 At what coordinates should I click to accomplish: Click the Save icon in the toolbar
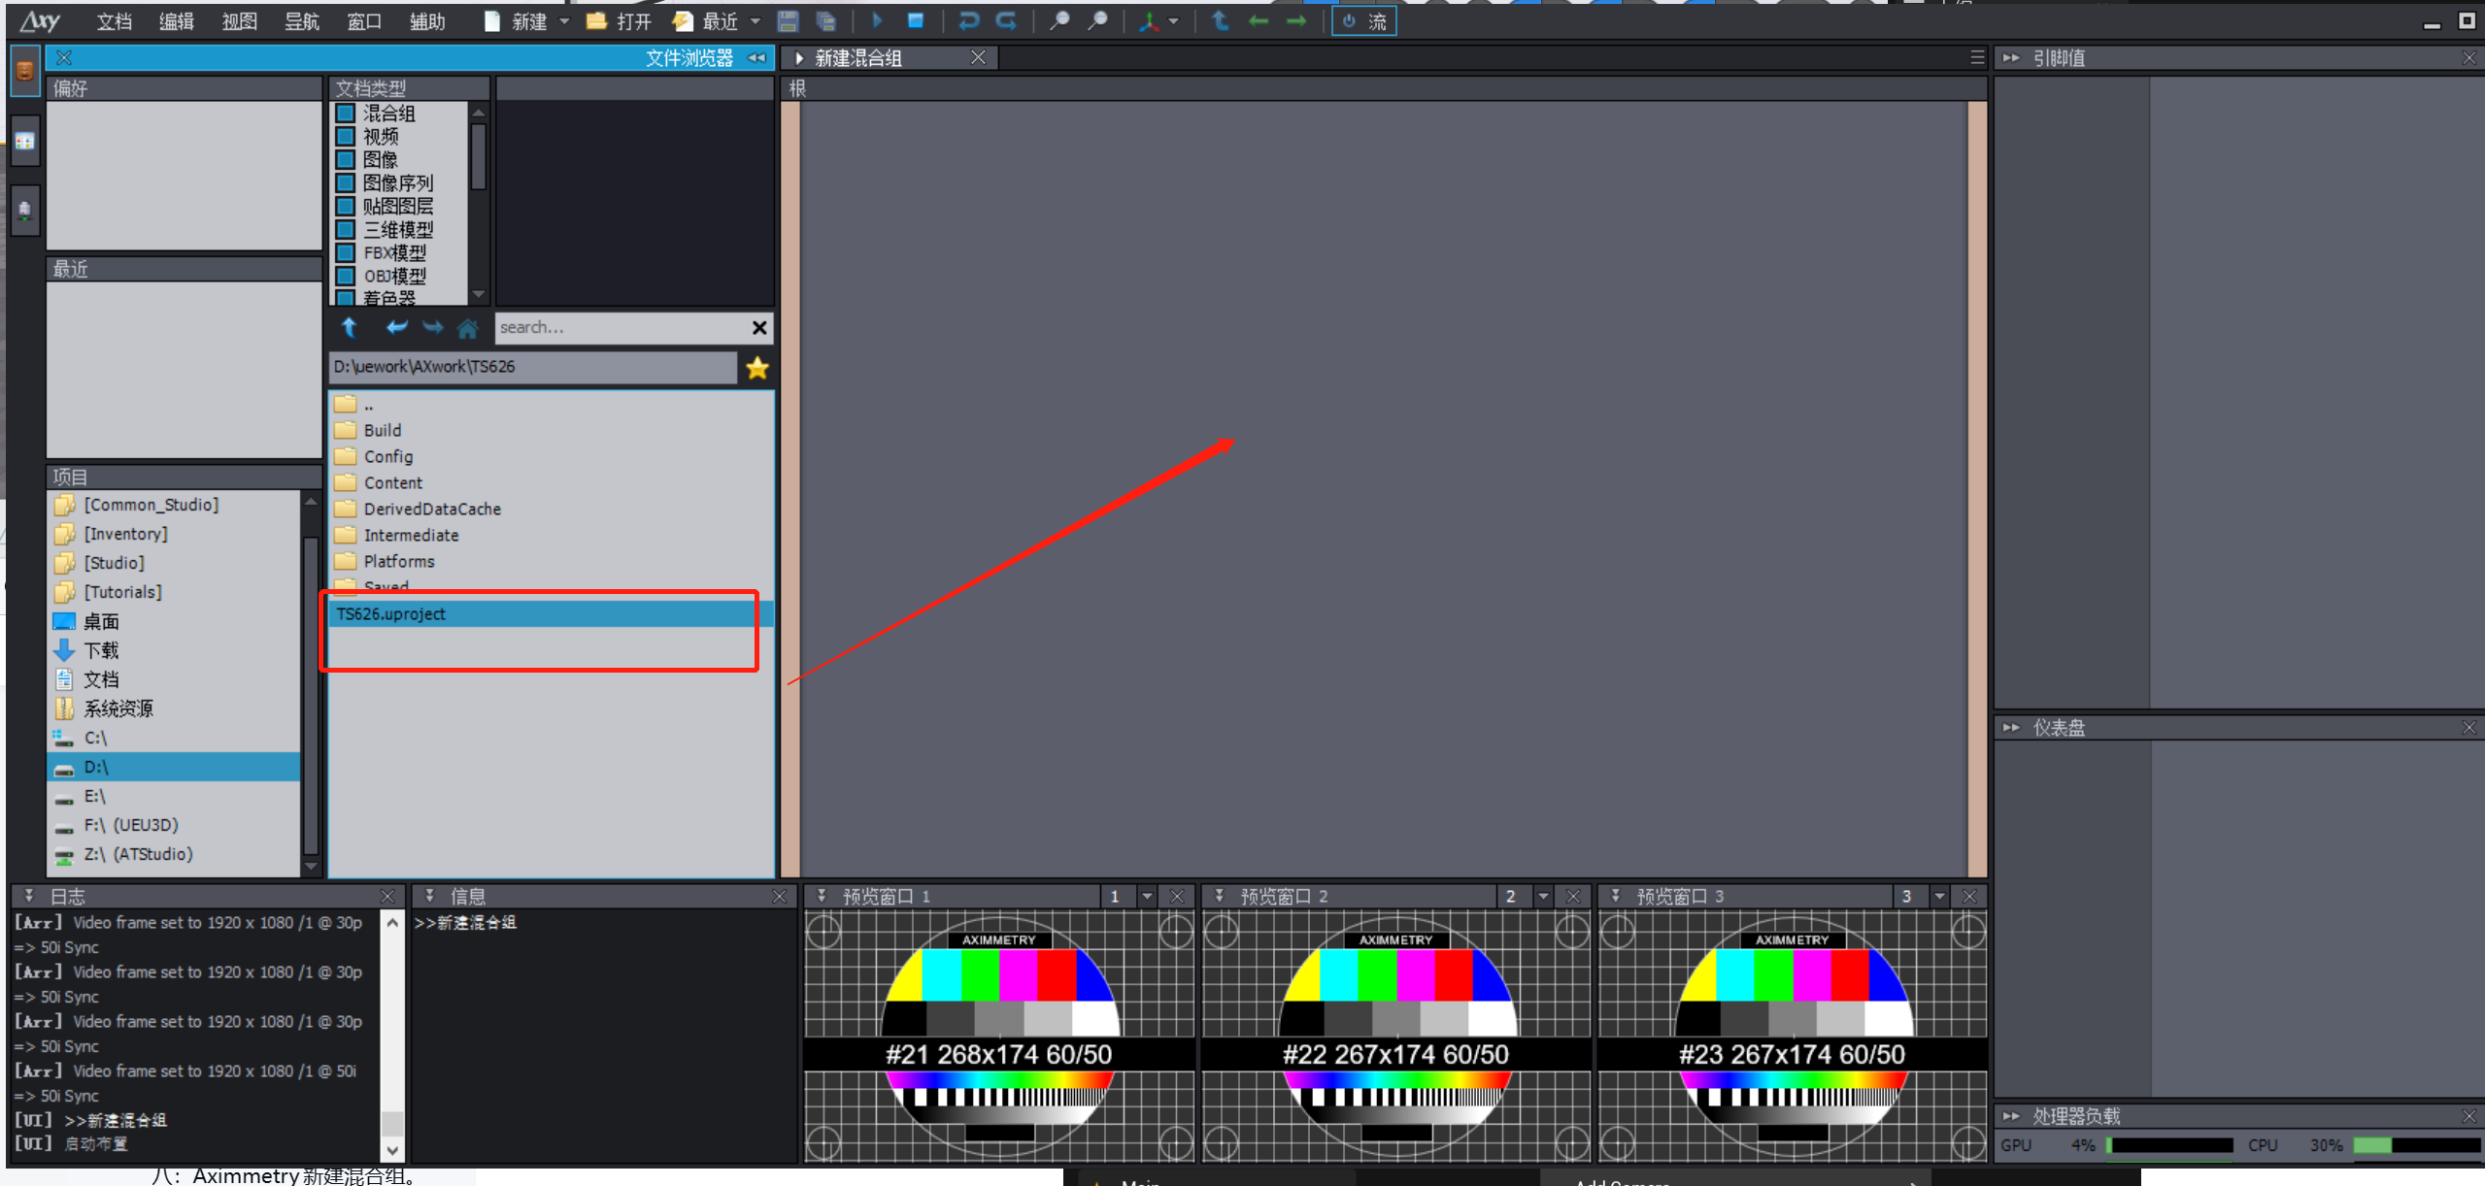pyautogui.click(x=788, y=21)
